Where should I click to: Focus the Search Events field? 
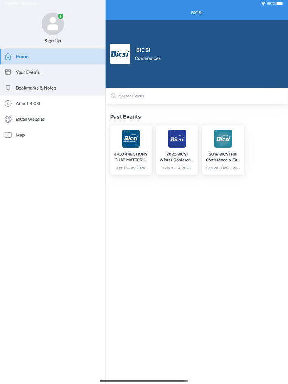point(197,96)
